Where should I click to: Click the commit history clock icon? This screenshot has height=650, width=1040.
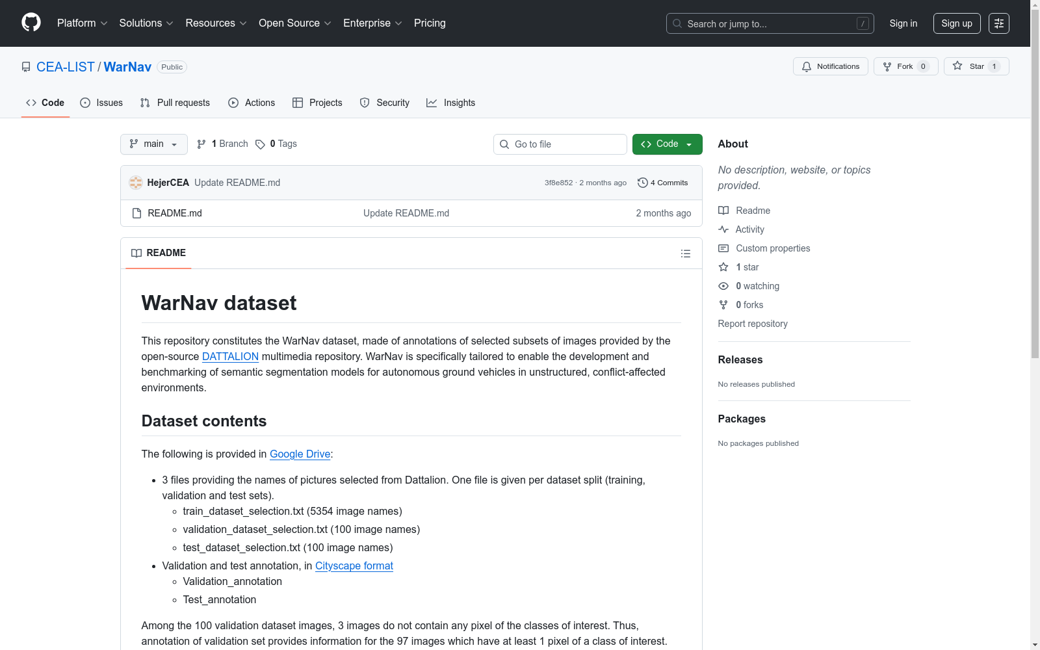pyautogui.click(x=643, y=183)
